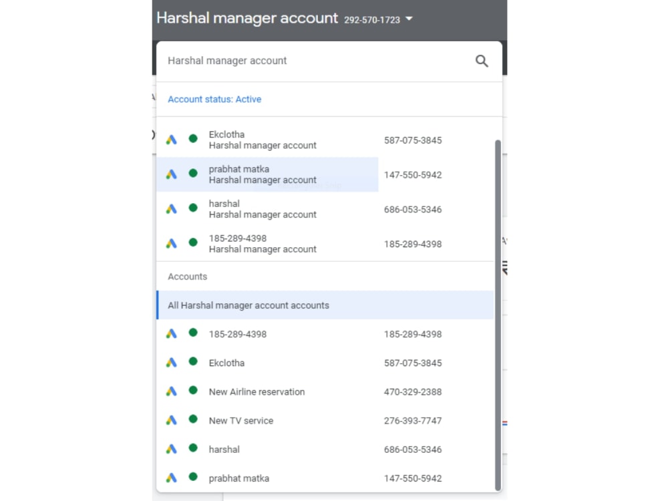The width and height of the screenshot is (668, 501).
Task: Click green status dot in Accounts prabhat matka row
Action: pos(193,477)
